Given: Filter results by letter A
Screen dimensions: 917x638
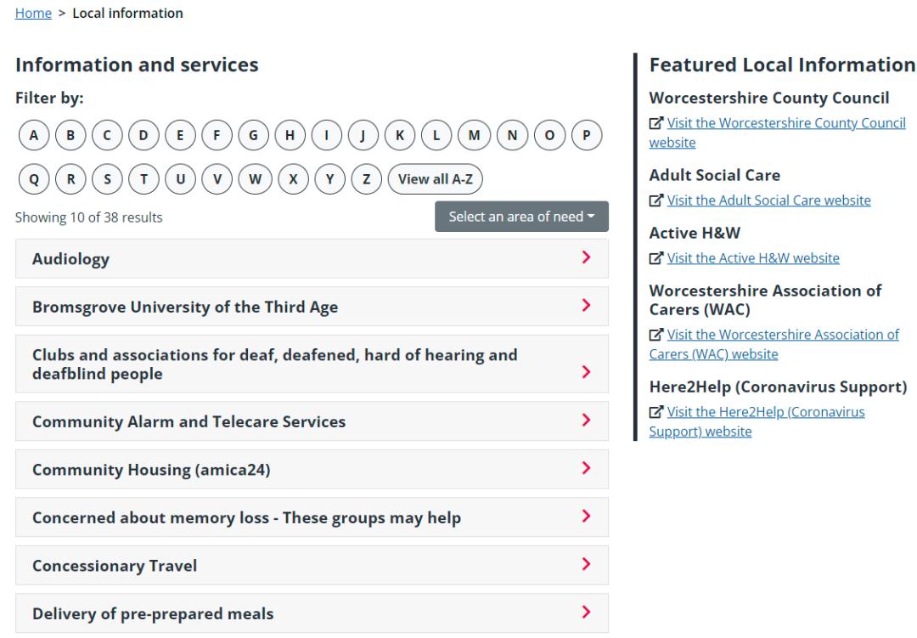Looking at the screenshot, I should coord(34,135).
